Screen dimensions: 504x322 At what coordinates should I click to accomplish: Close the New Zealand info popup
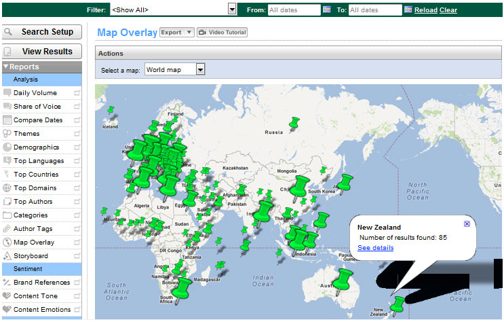point(467,223)
